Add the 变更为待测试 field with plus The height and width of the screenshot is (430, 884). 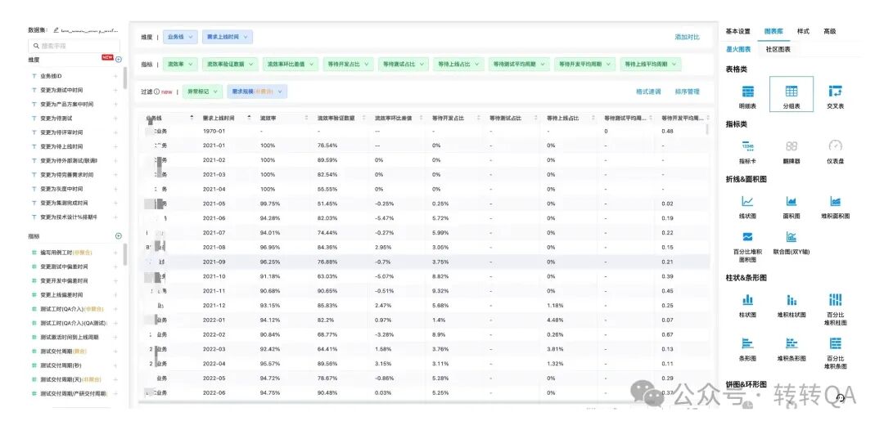[x=115, y=119]
